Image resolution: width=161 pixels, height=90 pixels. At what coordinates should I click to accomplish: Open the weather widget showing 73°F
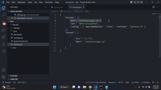tap(9, 87)
